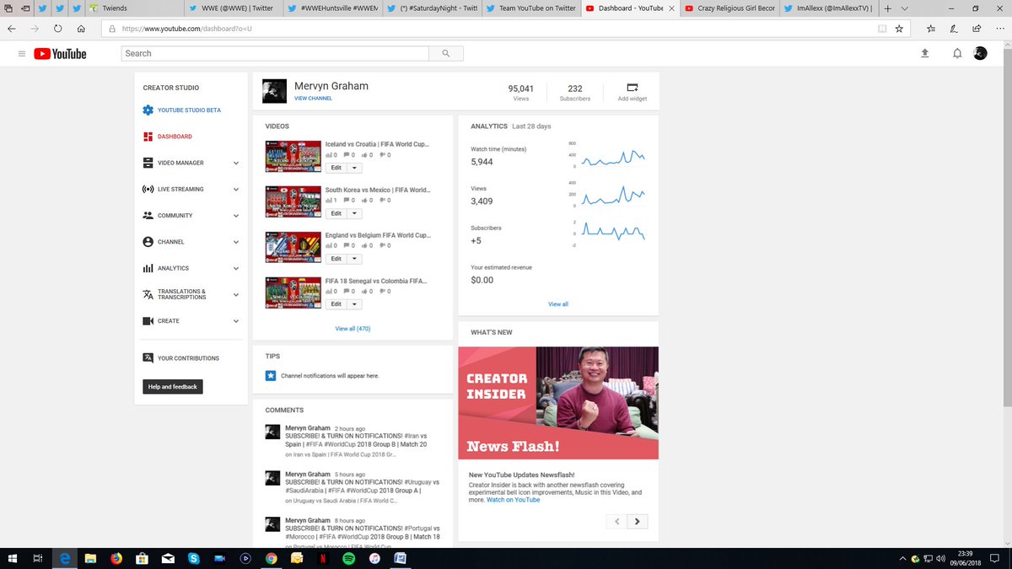Open Firefox from the taskbar
This screenshot has width=1012, height=569.
(116, 558)
